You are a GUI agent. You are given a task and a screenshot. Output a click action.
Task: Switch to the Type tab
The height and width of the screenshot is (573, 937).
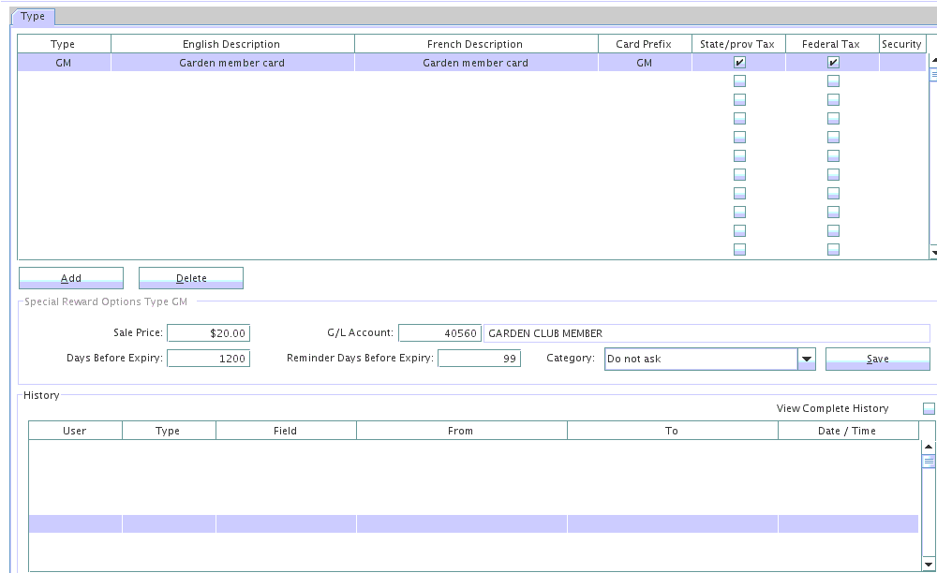click(x=33, y=16)
